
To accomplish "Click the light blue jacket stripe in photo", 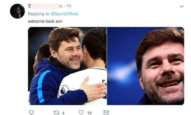I will pyautogui.click(x=43, y=86).
